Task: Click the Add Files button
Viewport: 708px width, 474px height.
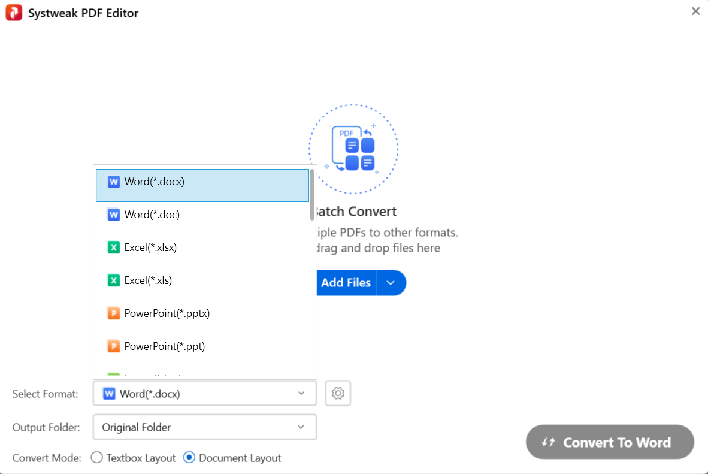Action: click(x=346, y=283)
